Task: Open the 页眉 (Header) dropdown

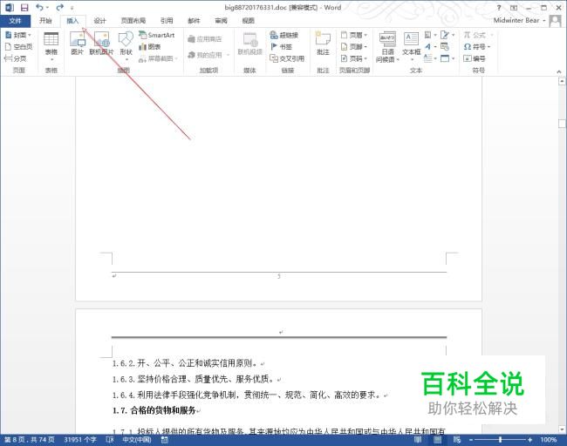Action: pyautogui.click(x=354, y=35)
